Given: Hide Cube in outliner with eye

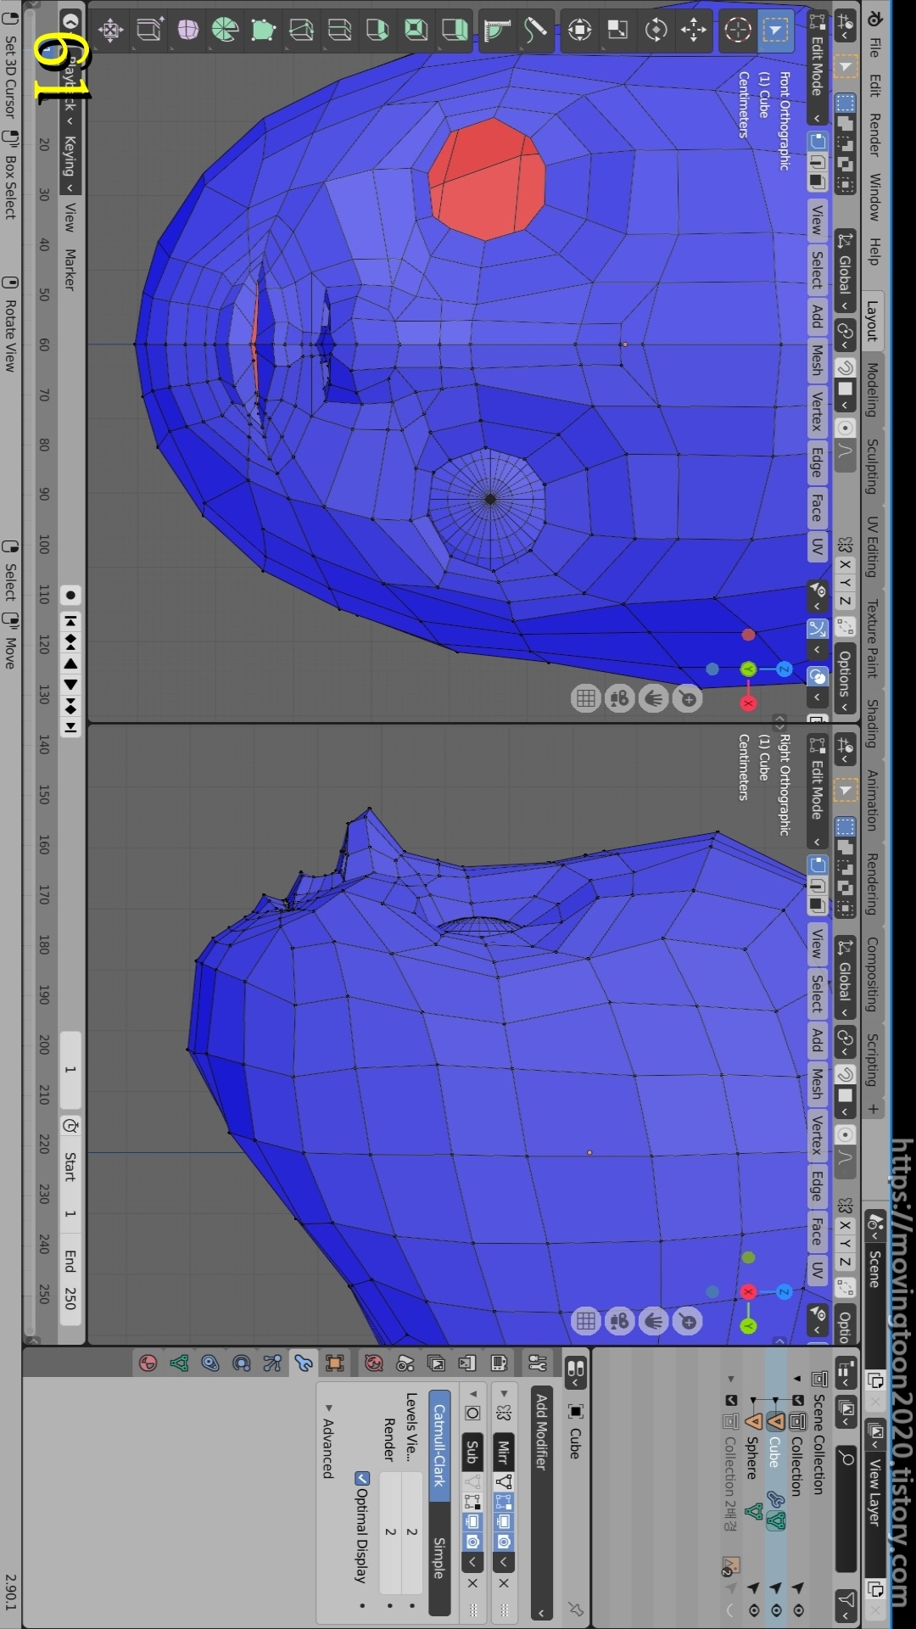Looking at the screenshot, I should click(776, 1609).
